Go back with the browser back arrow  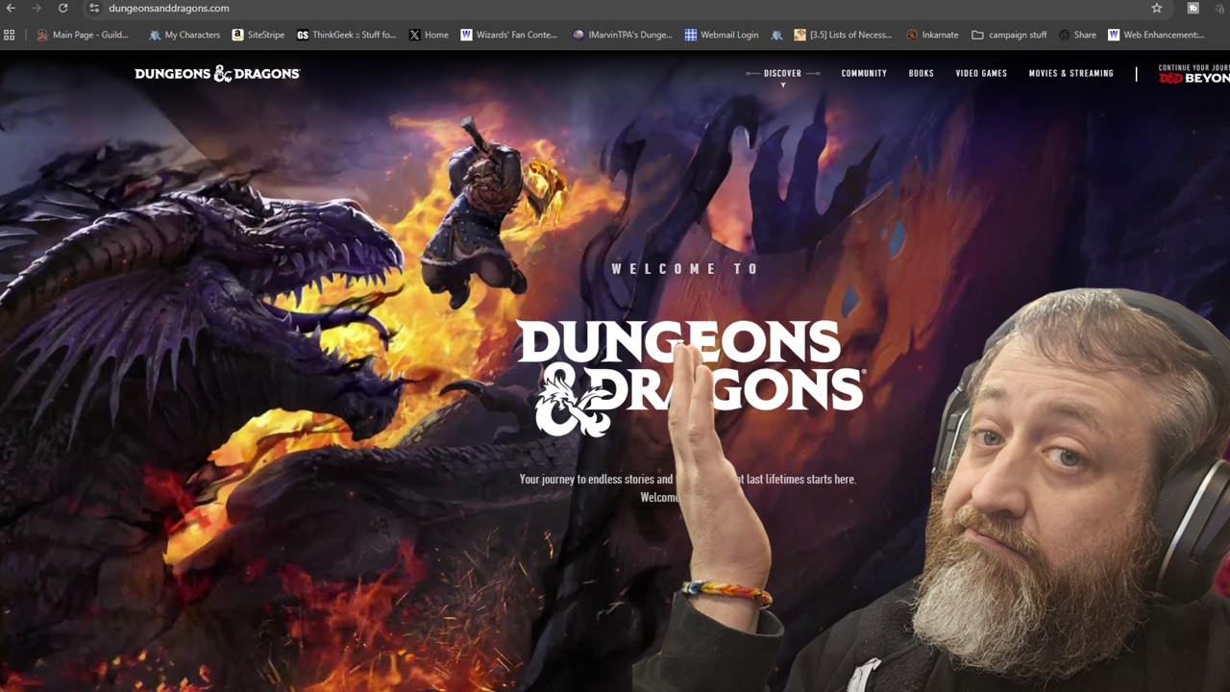(11, 8)
